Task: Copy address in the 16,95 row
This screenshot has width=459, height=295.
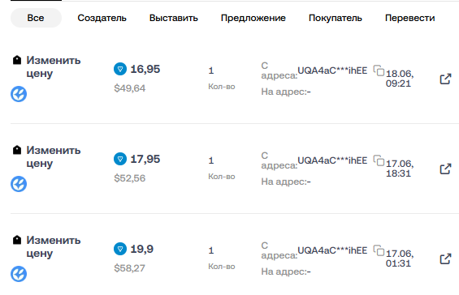Action: [x=379, y=71]
